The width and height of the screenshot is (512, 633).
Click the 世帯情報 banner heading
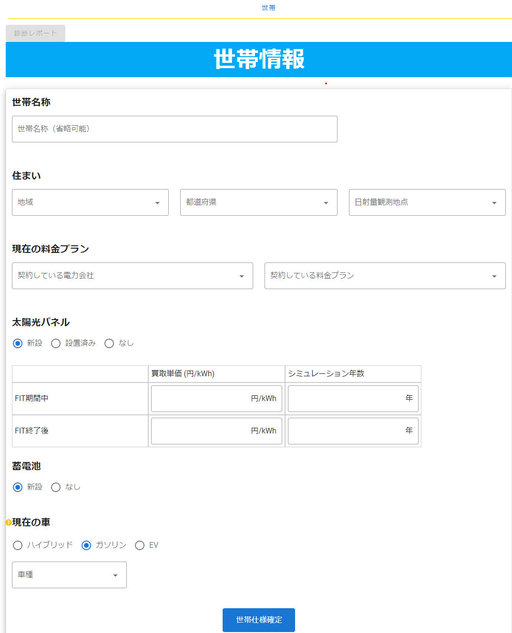pos(259,60)
